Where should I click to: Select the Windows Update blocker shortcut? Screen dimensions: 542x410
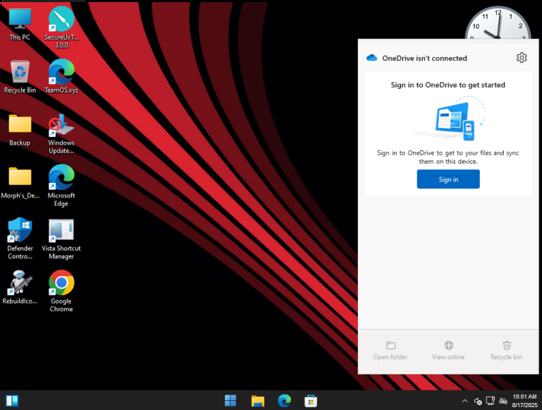coord(61,133)
